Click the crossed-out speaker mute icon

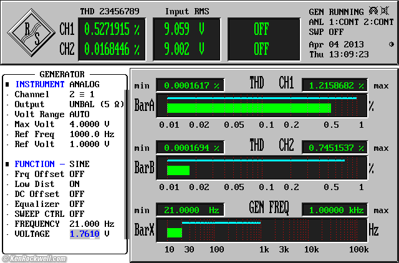click(x=388, y=11)
